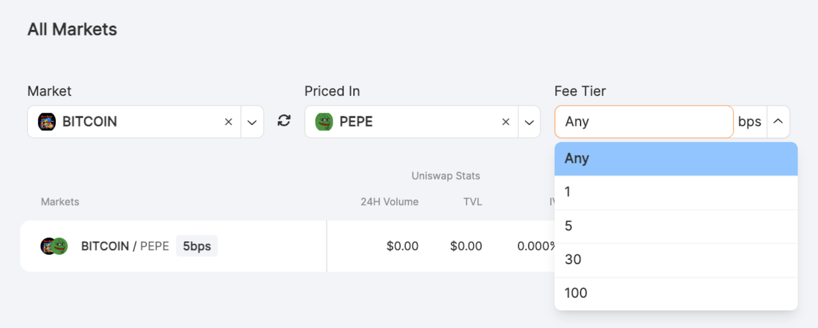Choose the 30 bps fee tier option

676,260
